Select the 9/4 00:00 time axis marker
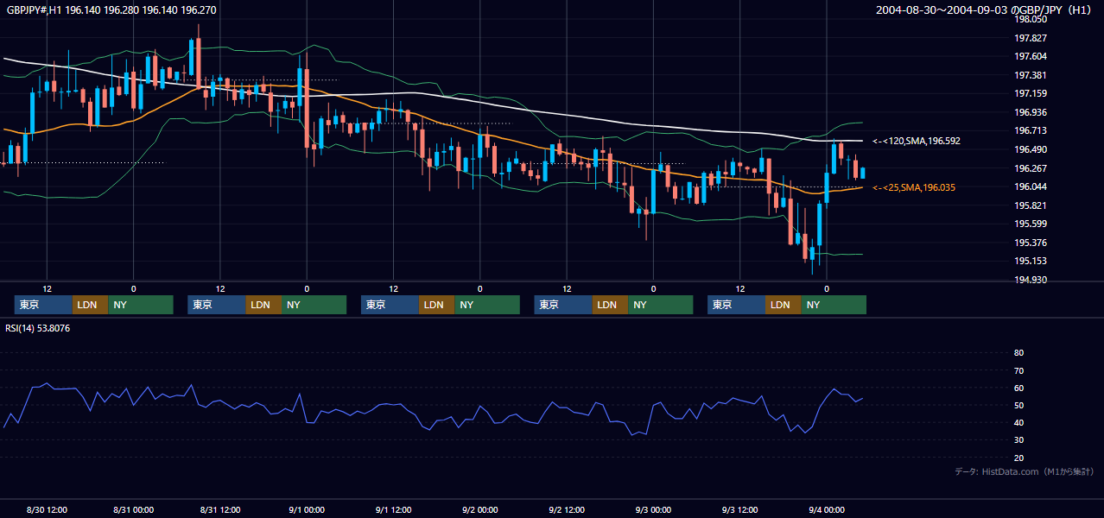Viewport: 1104px width, 518px height. click(827, 509)
